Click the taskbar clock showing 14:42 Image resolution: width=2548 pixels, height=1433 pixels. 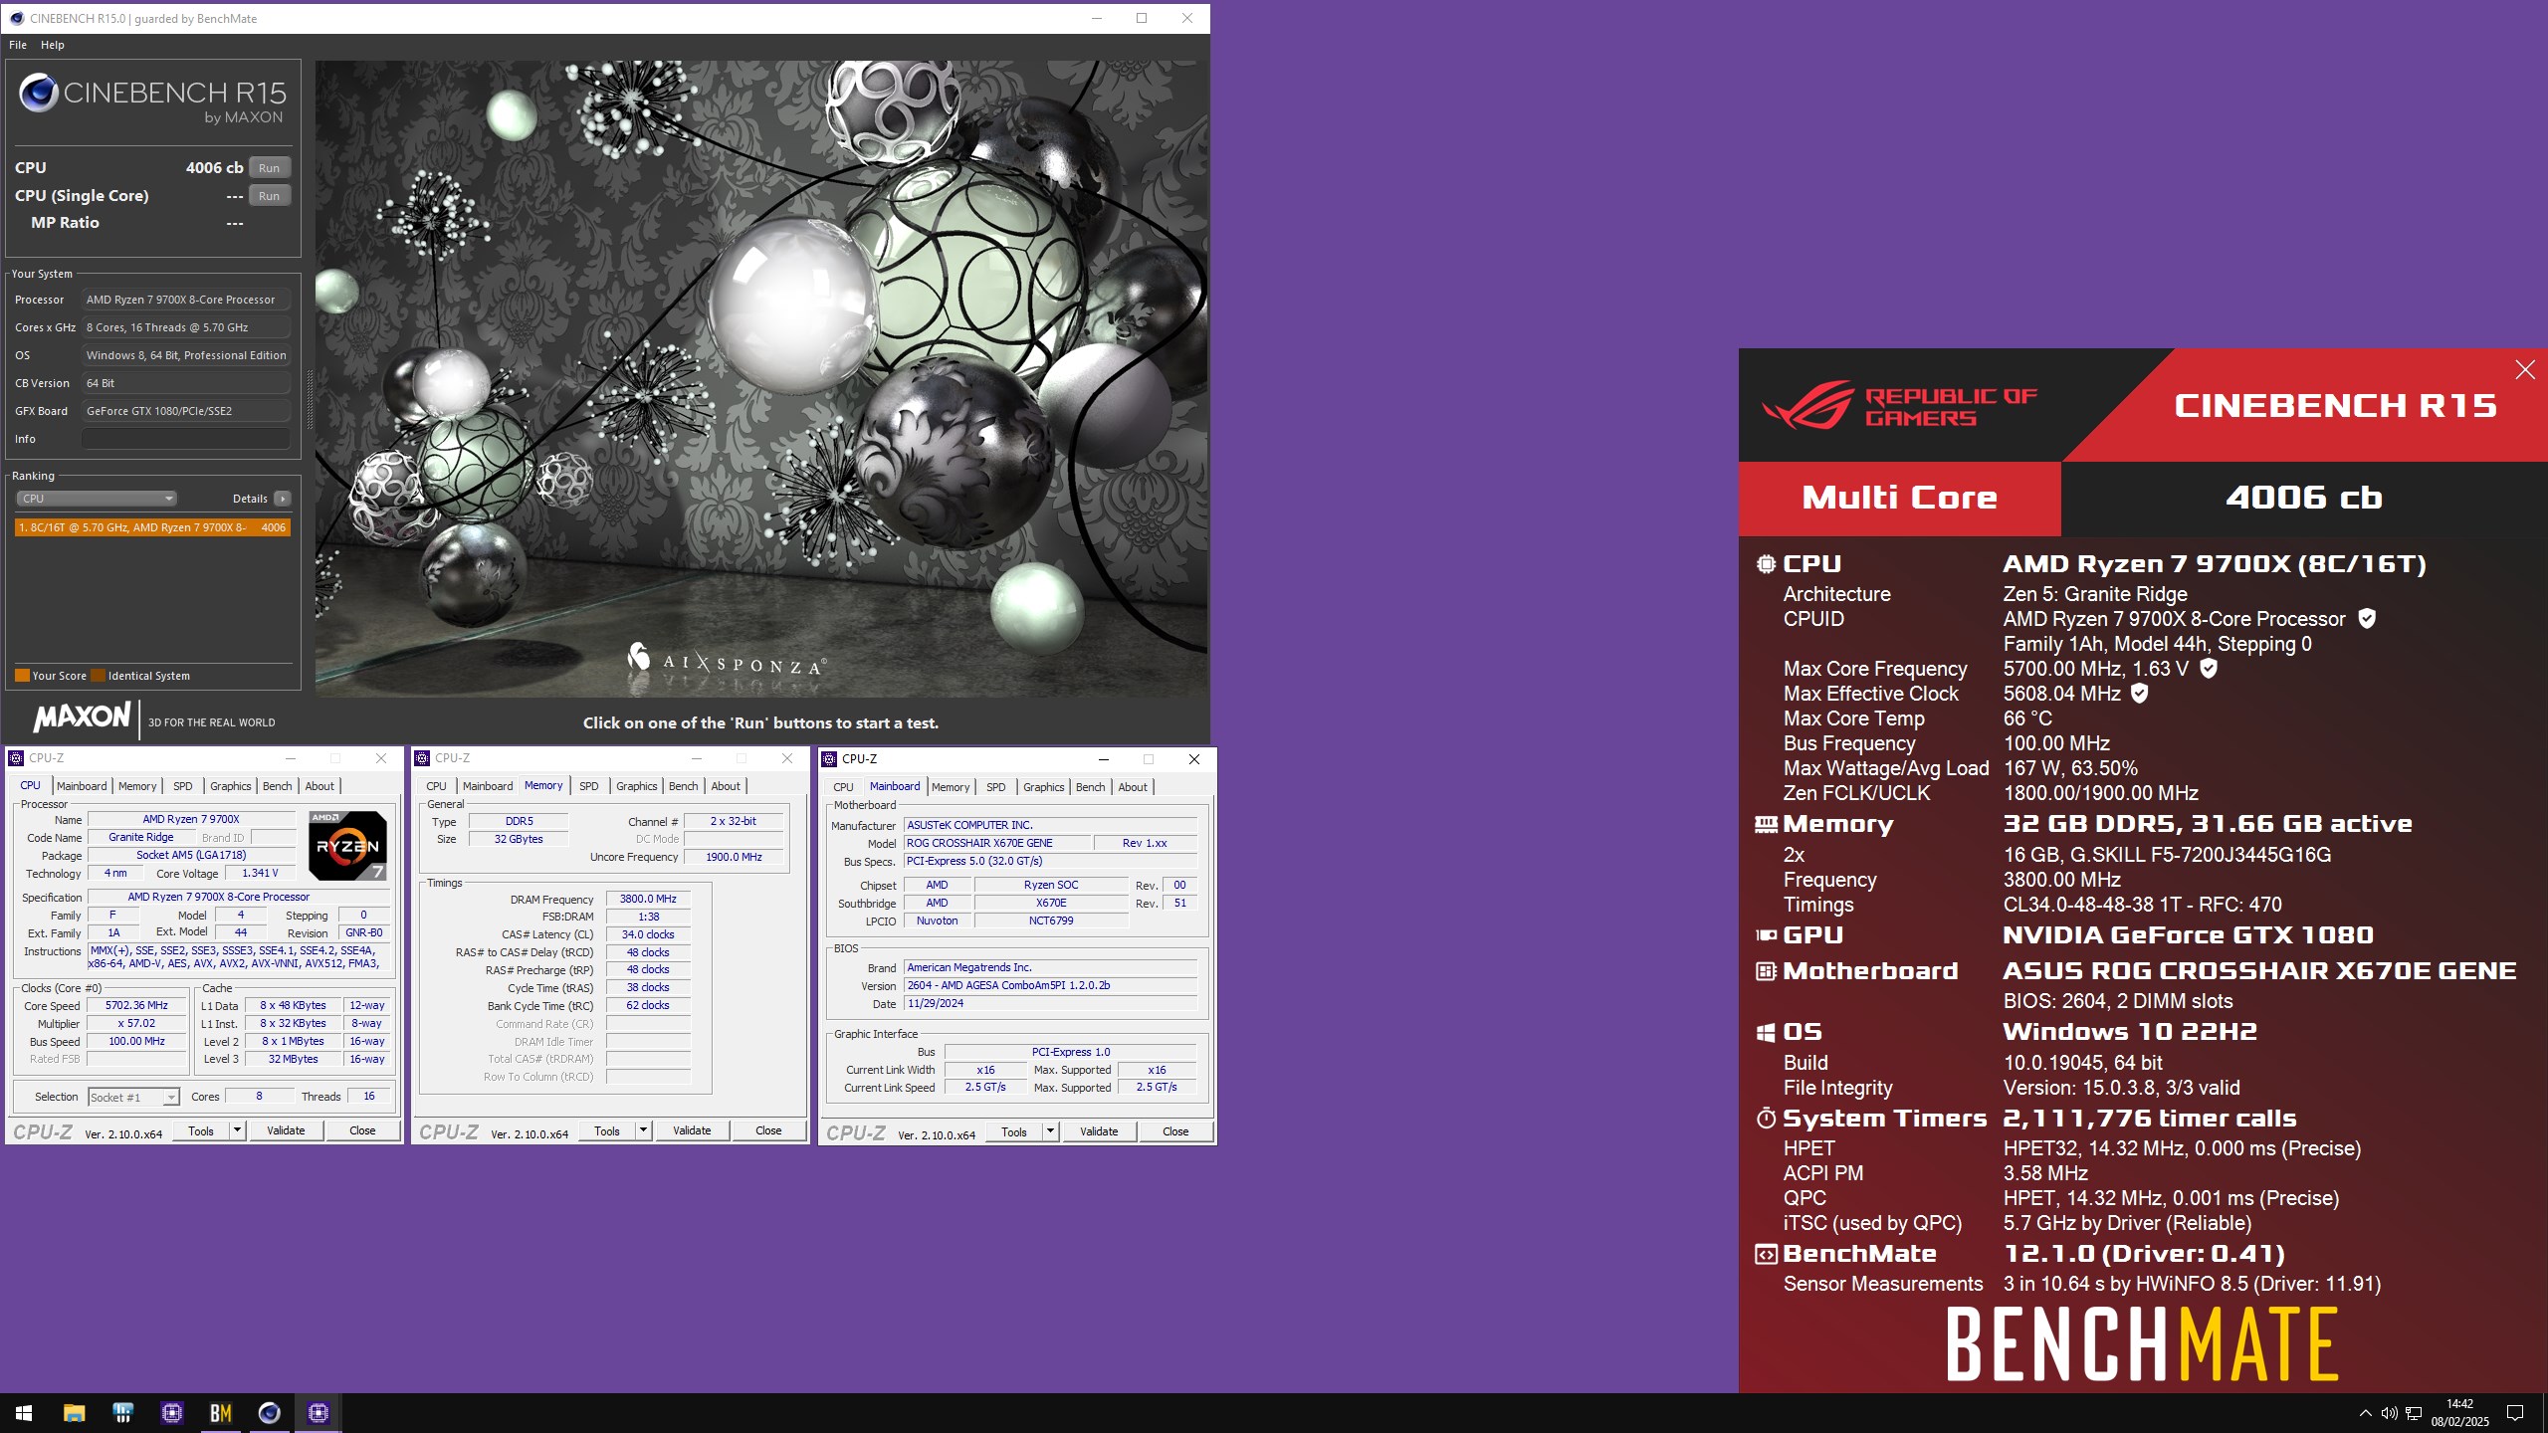(x=2459, y=1413)
